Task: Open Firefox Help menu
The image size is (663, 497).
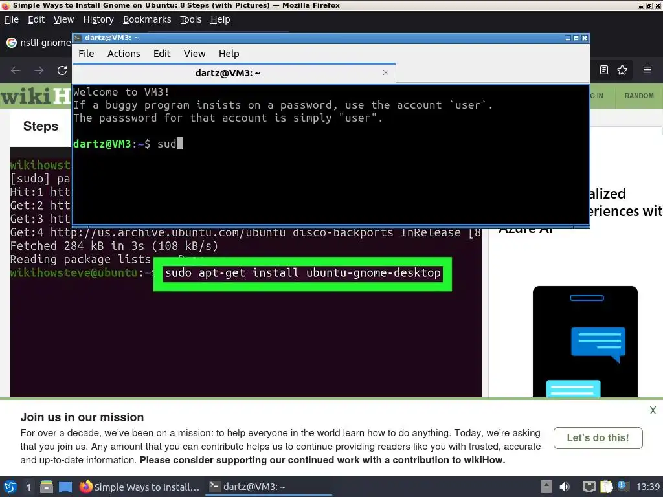Action: point(220,19)
